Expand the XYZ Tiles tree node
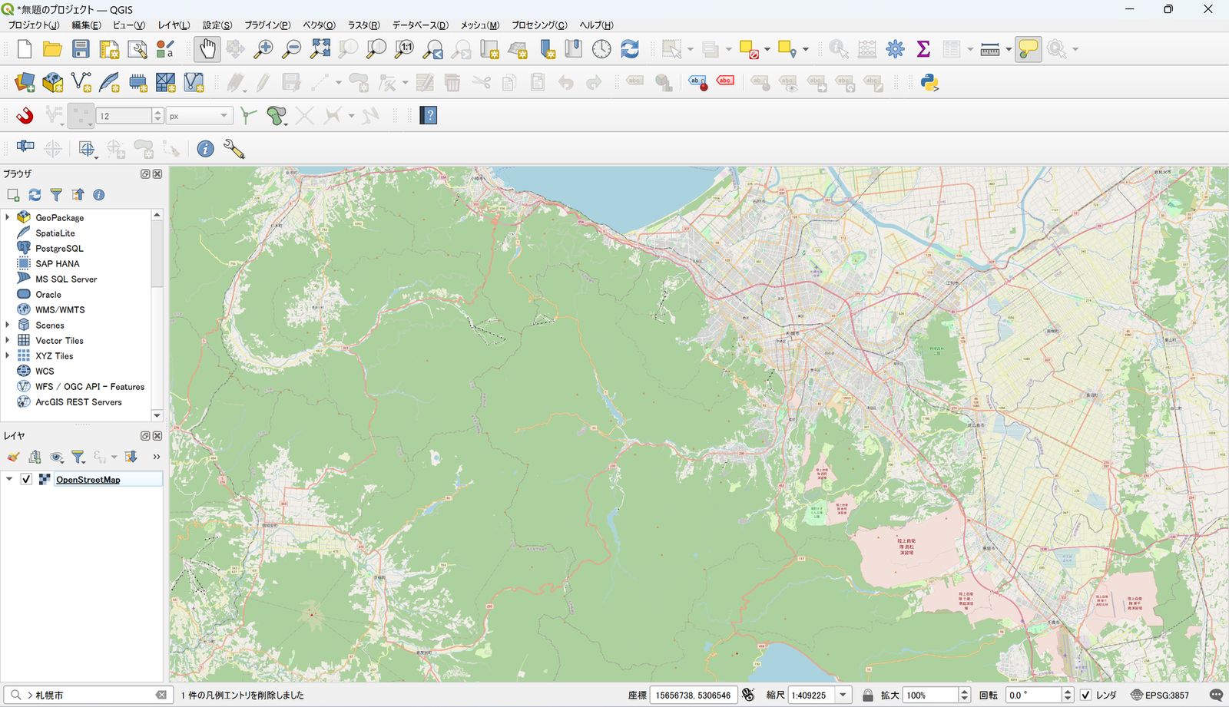 pyautogui.click(x=8, y=355)
